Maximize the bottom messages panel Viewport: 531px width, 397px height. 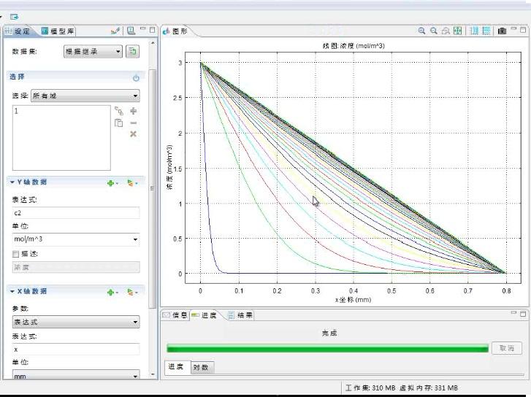click(523, 314)
